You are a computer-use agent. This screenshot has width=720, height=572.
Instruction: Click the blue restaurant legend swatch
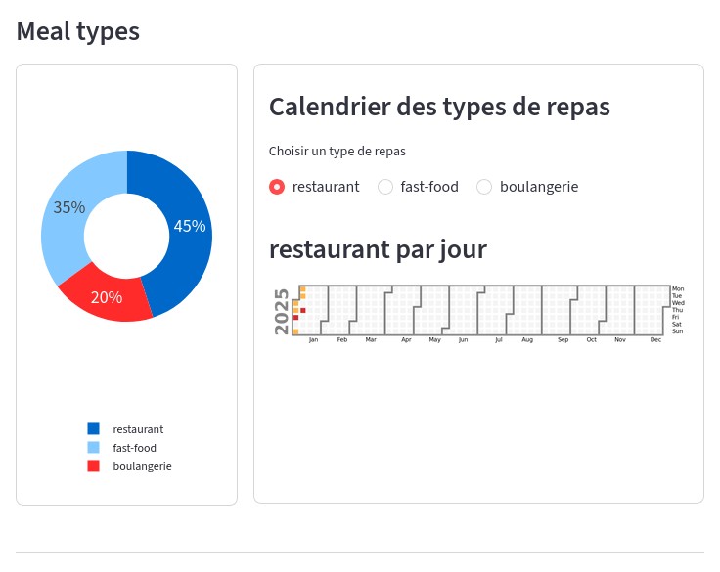click(93, 429)
